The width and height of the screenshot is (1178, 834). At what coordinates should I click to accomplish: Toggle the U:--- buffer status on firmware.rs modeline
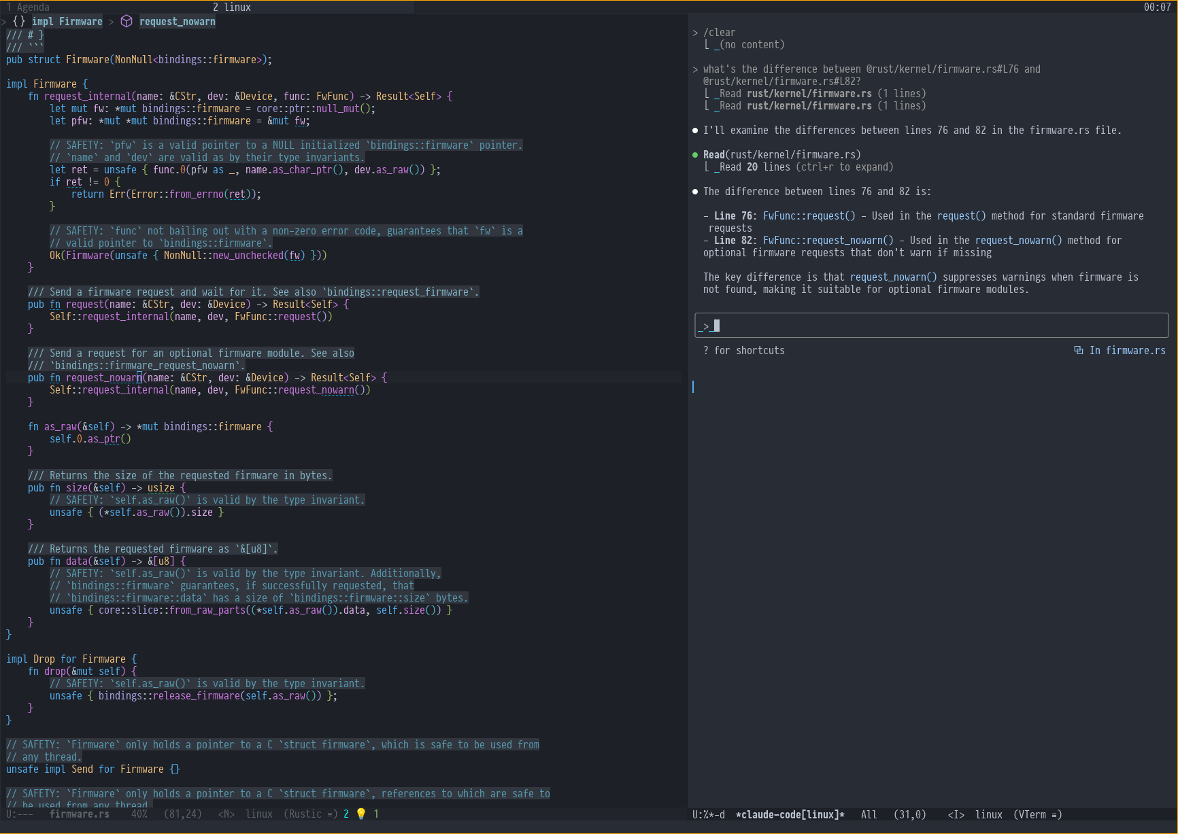pyautogui.click(x=19, y=814)
